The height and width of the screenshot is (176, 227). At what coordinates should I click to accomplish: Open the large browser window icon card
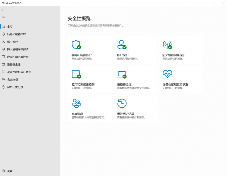tap(76, 74)
